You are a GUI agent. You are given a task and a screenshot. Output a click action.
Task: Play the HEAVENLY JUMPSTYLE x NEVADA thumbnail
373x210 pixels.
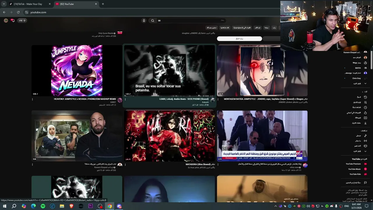point(77,71)
